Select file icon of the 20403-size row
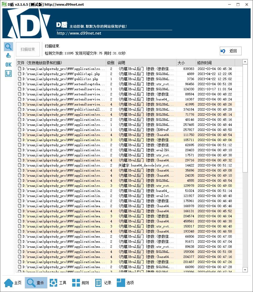The height and width of the screenshot is (292, 253). (19, 150)
